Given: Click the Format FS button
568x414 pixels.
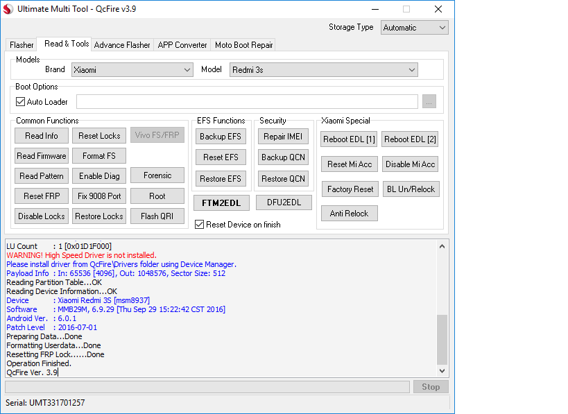Looking at the screenshot, I should click(x=99, y=156).
